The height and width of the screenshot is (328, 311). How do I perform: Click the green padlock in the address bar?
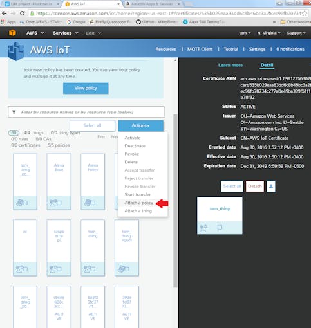[32, 14]
